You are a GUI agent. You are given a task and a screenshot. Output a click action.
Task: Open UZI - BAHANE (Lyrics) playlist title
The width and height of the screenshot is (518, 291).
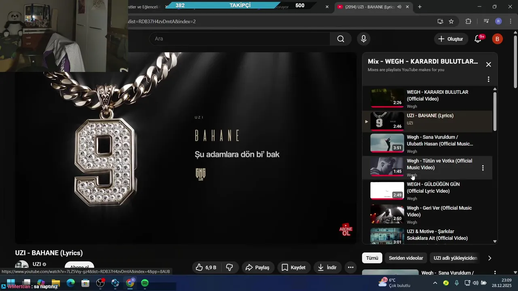click(430, 116)
